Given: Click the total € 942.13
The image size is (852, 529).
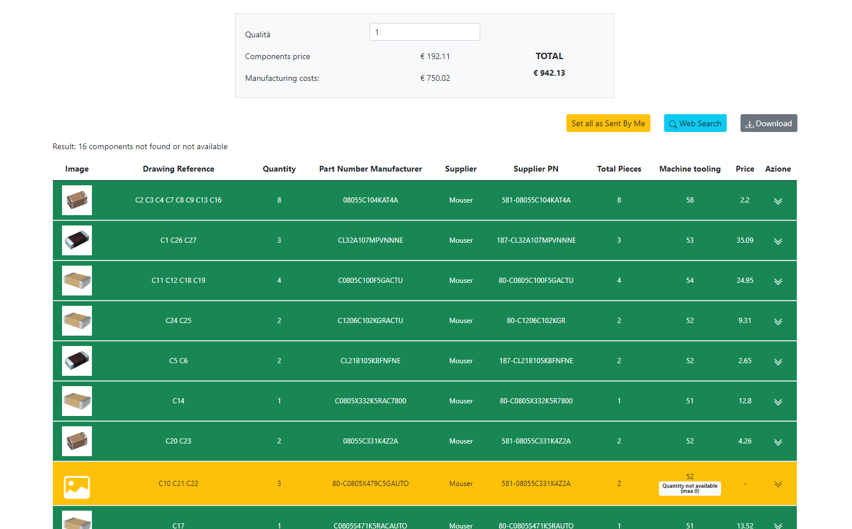Looking at the screenshot, I should [x=549, y=73].
